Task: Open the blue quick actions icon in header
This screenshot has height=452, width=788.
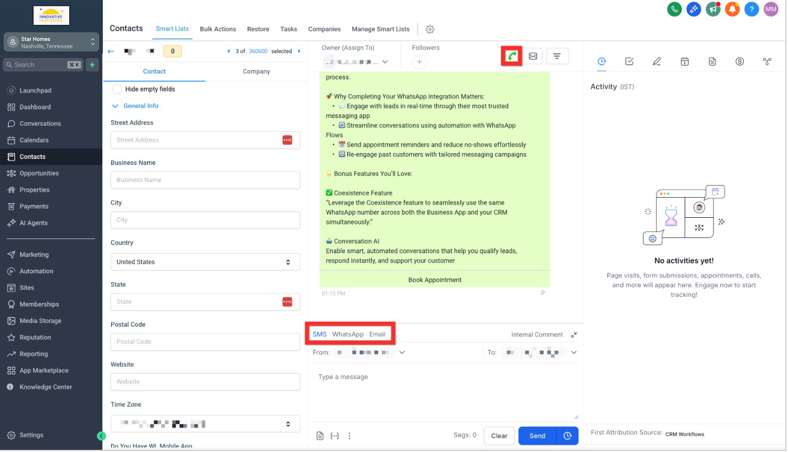Action: [694, 9]
